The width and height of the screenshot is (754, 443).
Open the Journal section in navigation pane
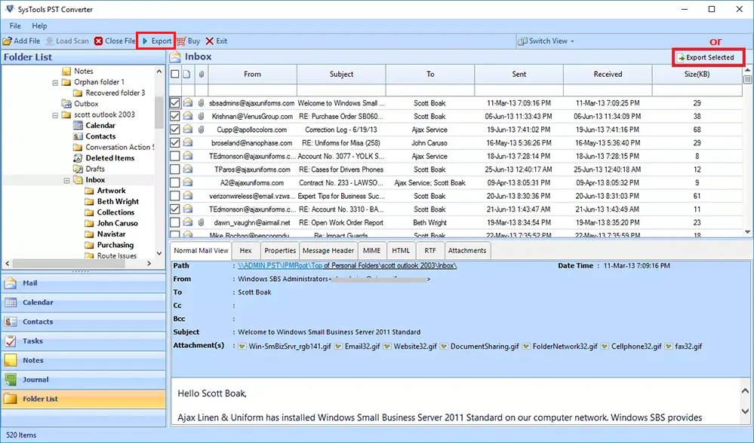84,379
